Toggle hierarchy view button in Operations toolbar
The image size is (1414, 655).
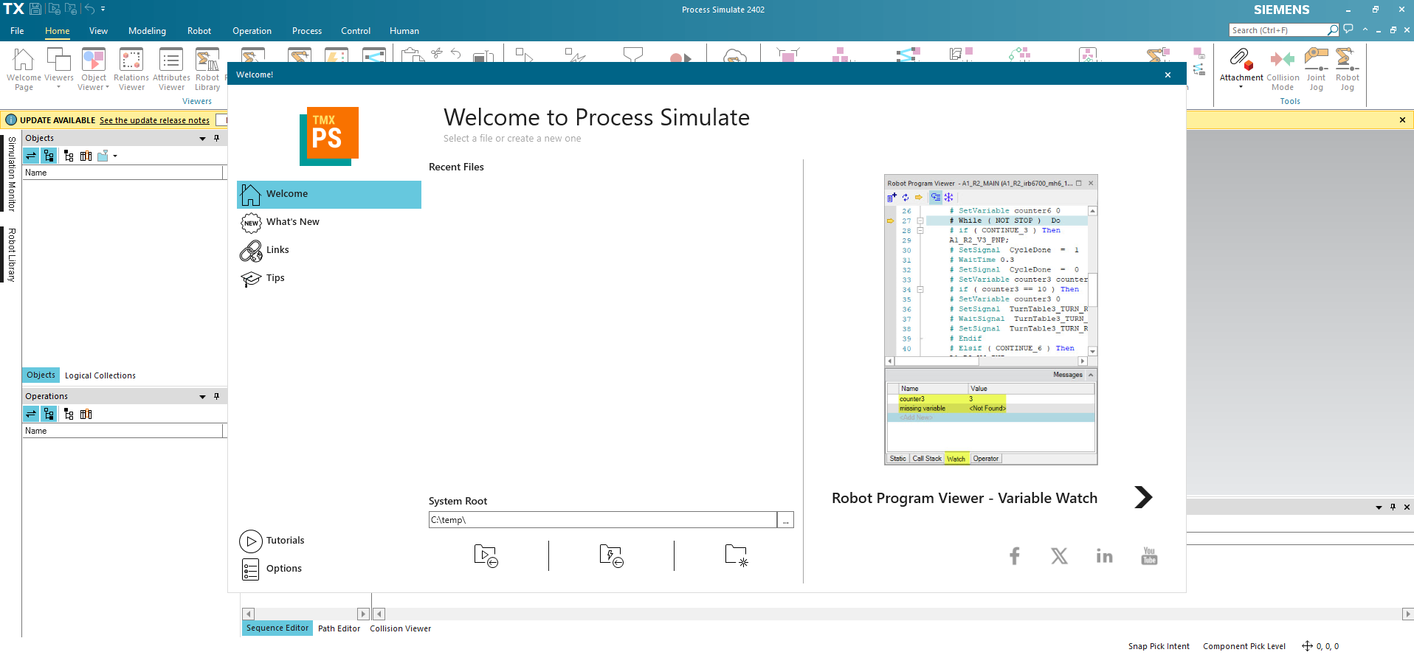[49, 414]
